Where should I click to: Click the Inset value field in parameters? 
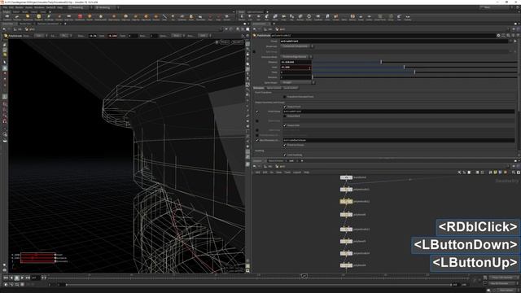point(296,67)
